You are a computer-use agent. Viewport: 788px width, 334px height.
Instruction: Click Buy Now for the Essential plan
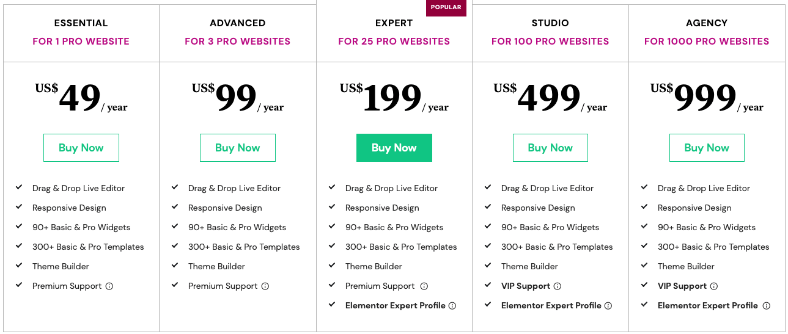[x=81, y=148]
